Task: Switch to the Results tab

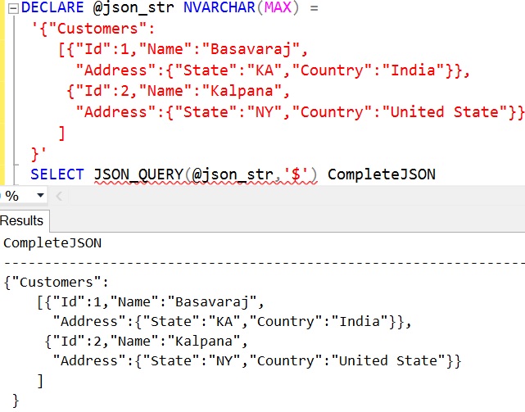Action: [x=23, y=220]
